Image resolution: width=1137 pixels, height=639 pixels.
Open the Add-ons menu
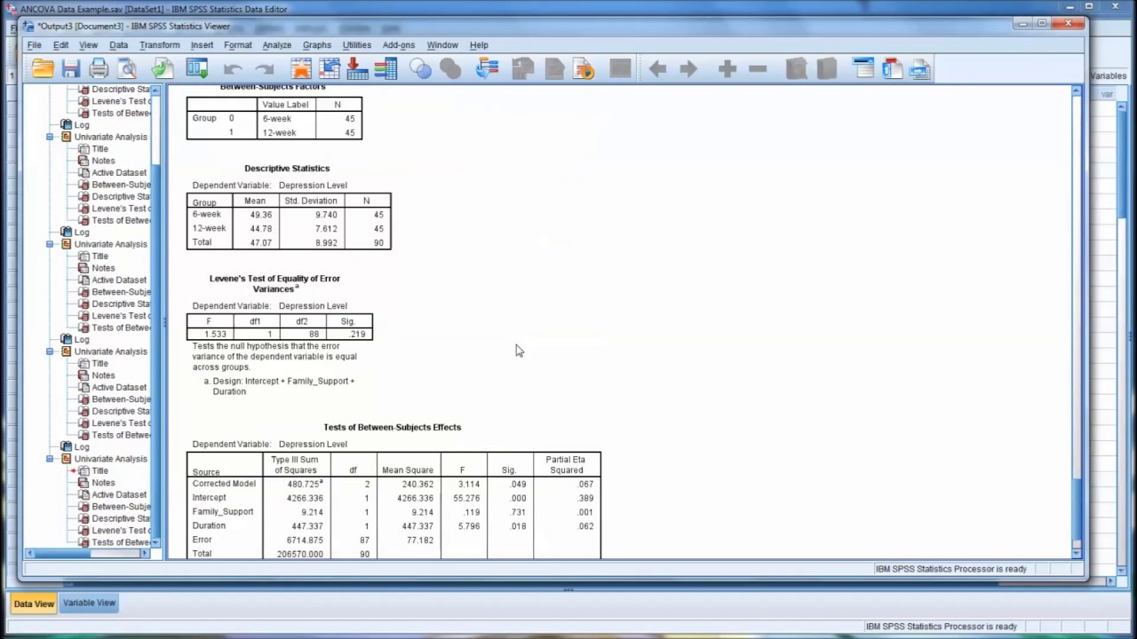pos(398,45)
